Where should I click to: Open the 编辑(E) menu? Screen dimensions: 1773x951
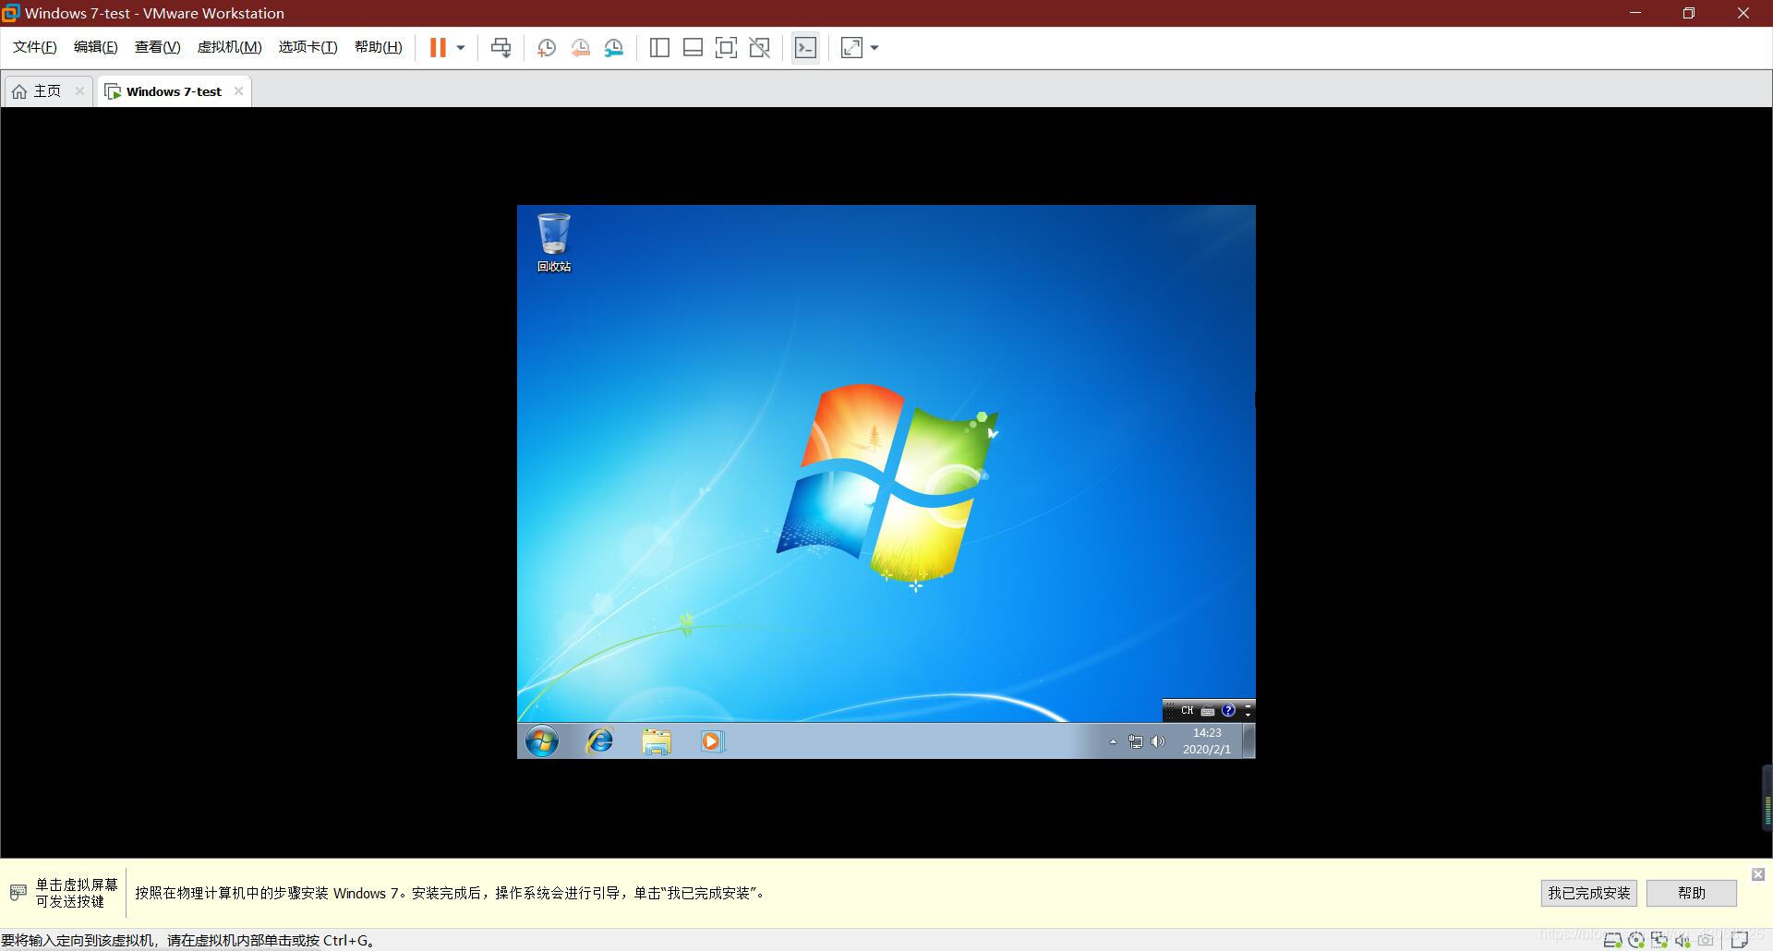click(x=95, y=47)
